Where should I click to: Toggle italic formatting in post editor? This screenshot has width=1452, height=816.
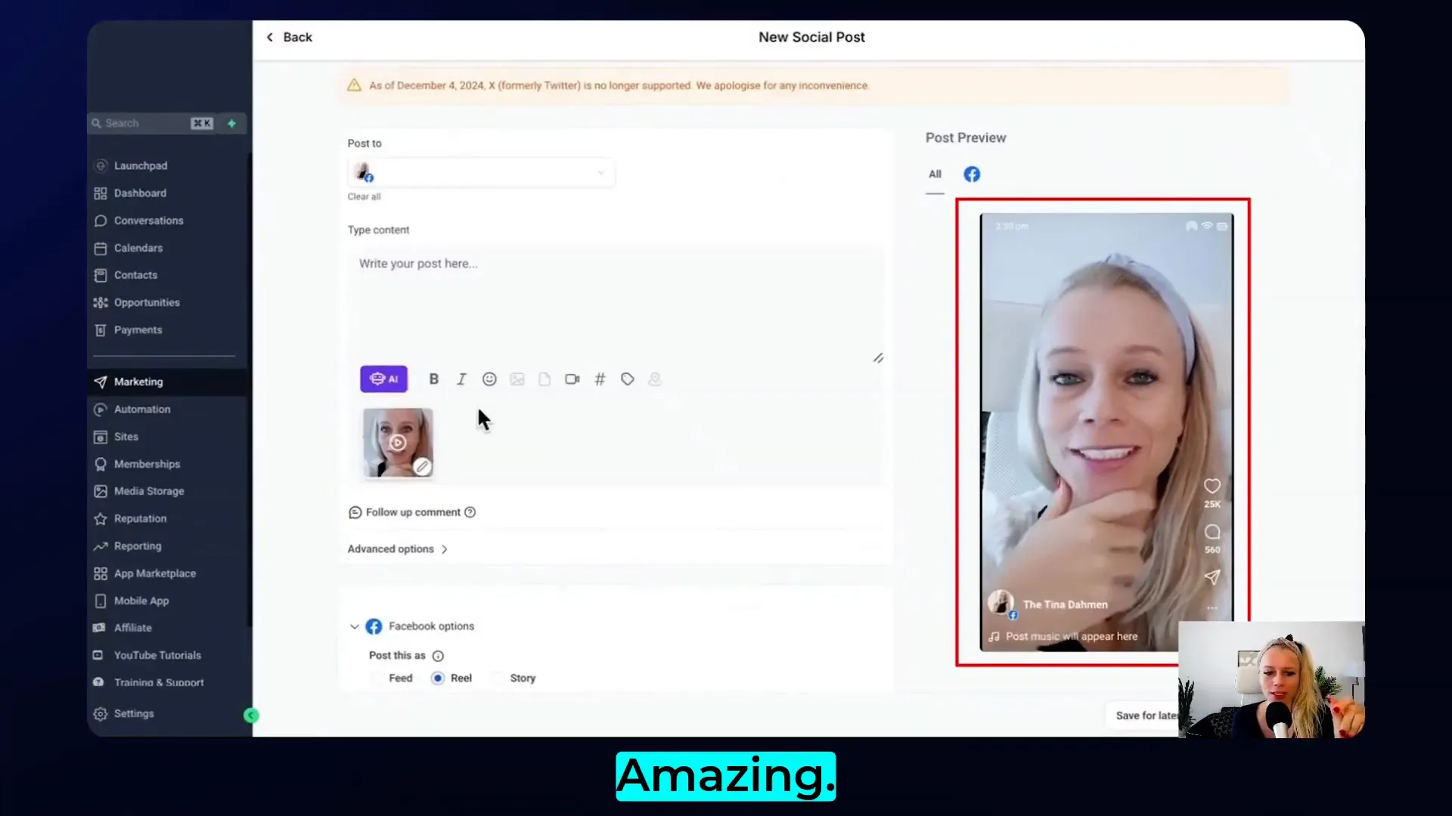click(461, 379)
